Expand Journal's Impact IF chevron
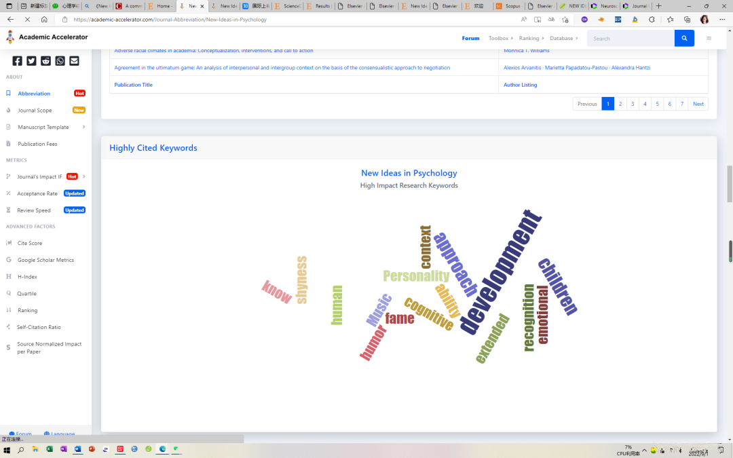 point(83,176)
